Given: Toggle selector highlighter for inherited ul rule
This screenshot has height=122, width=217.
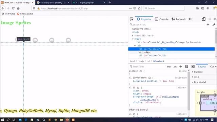Looking at the screenshot, I should [134, 114].
